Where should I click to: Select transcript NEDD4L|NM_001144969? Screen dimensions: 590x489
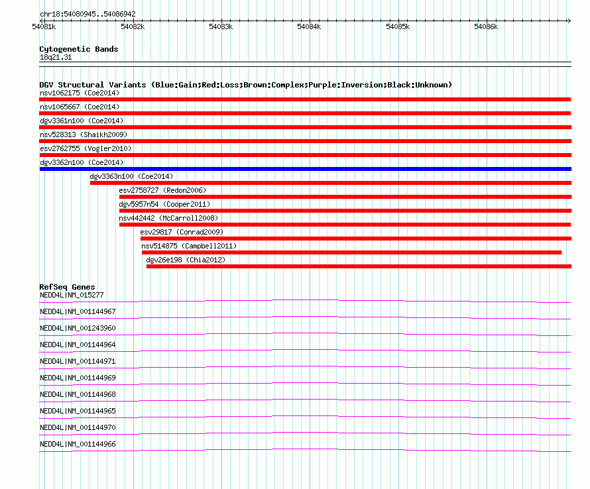(78, 378)
